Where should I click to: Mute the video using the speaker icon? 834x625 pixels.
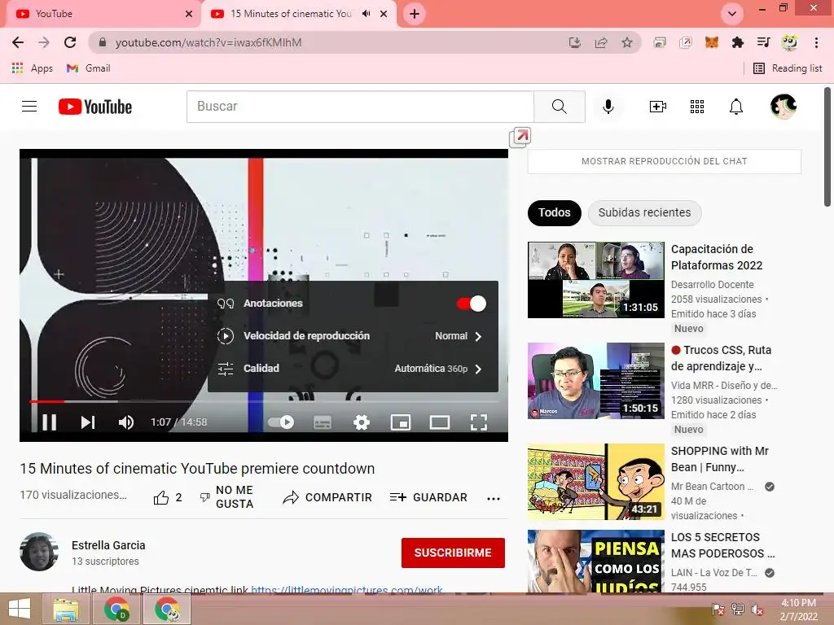tap(126, 422)
